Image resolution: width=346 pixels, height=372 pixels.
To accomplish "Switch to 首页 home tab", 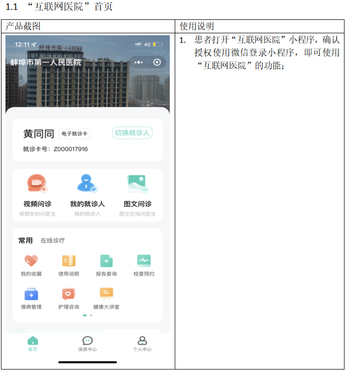I will [x=33, y=344].
